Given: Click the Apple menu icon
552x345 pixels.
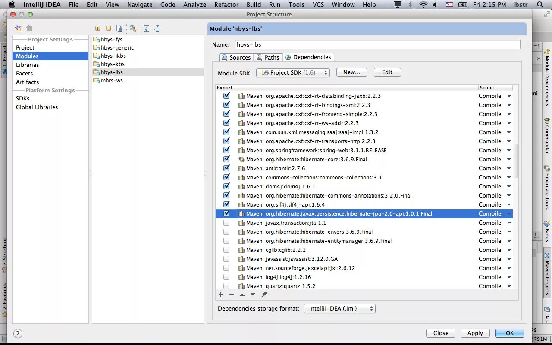Looking at the screenshot, I should tap(12, 5).
